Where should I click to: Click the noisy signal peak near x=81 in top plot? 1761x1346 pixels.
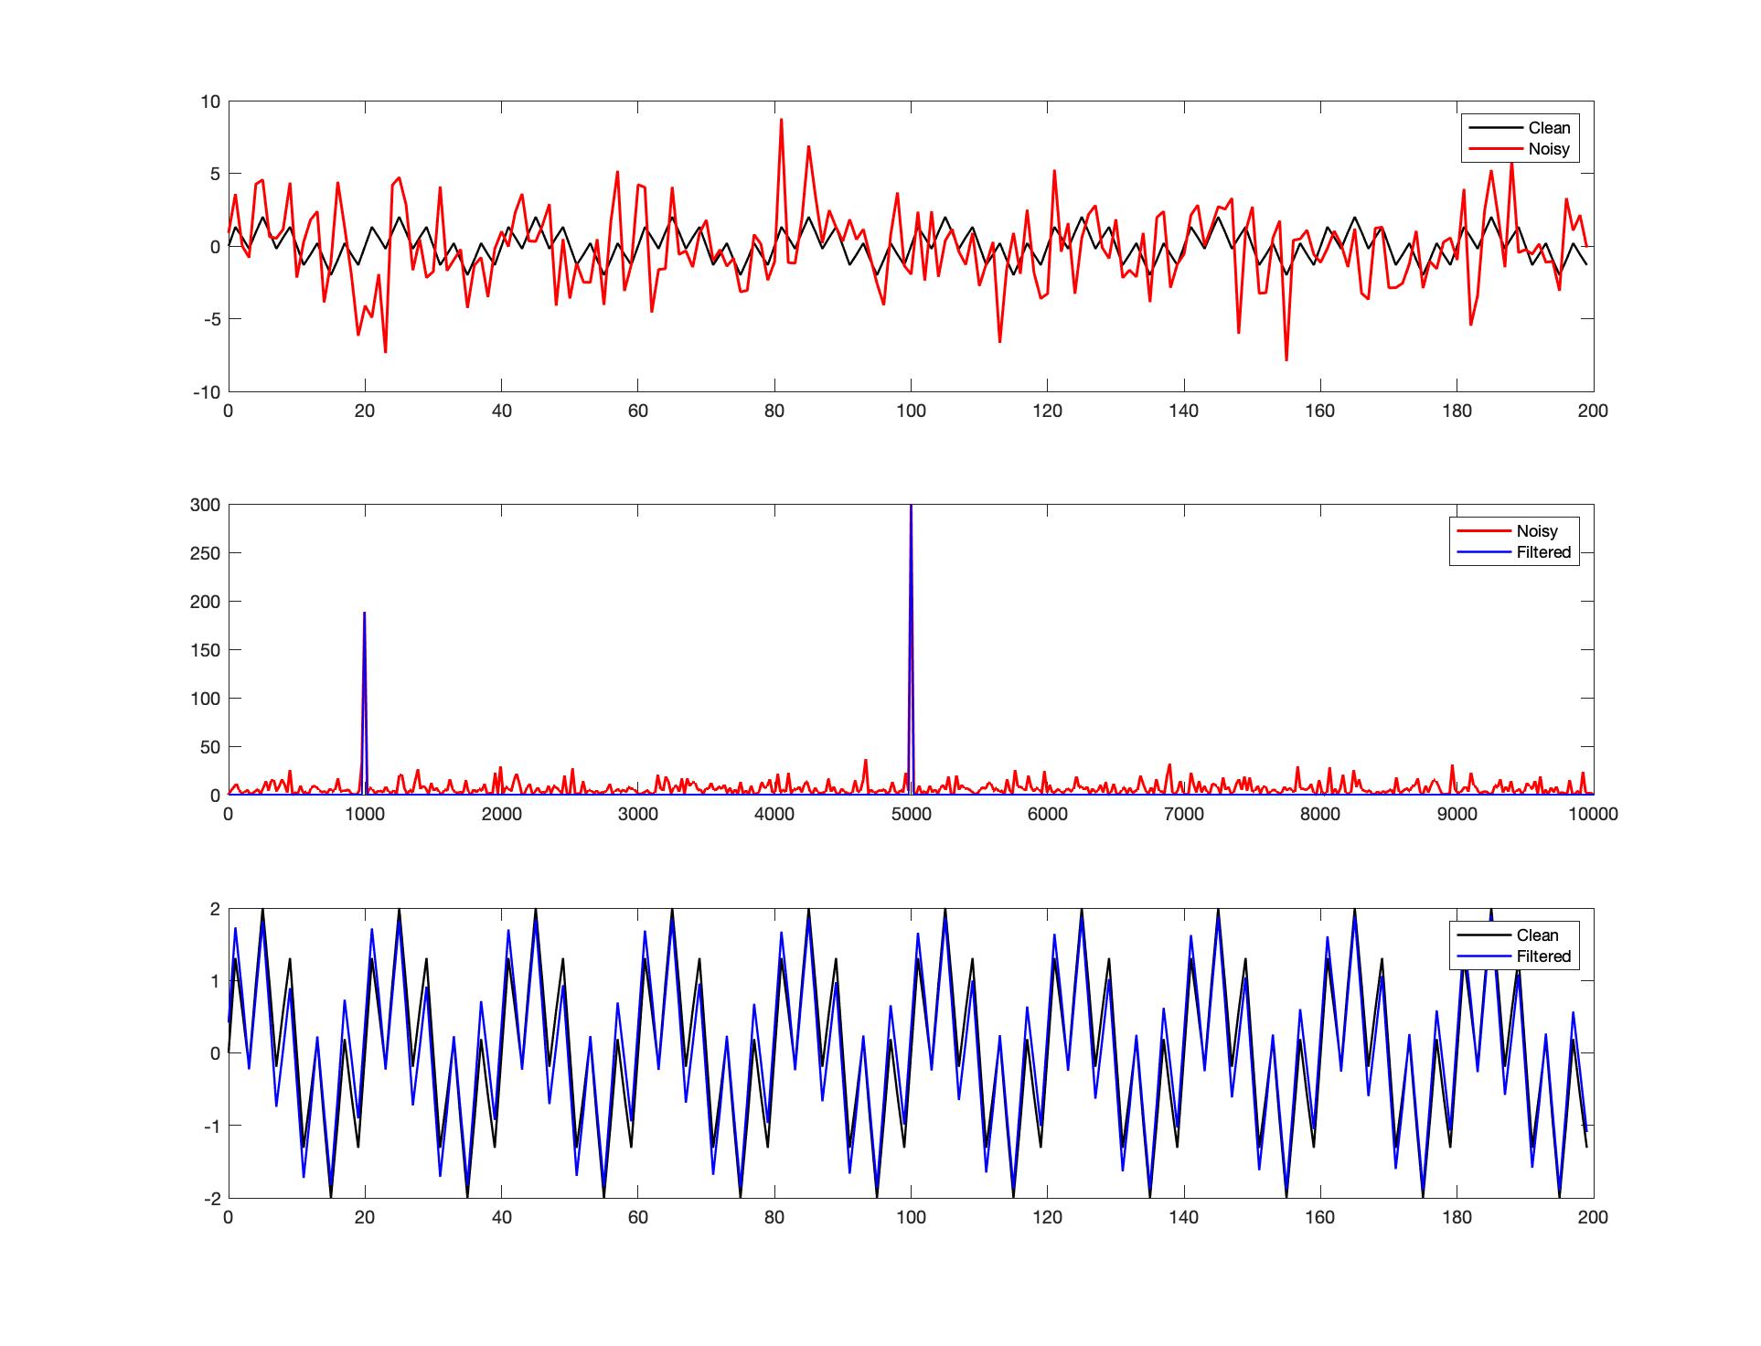(781, 120)
